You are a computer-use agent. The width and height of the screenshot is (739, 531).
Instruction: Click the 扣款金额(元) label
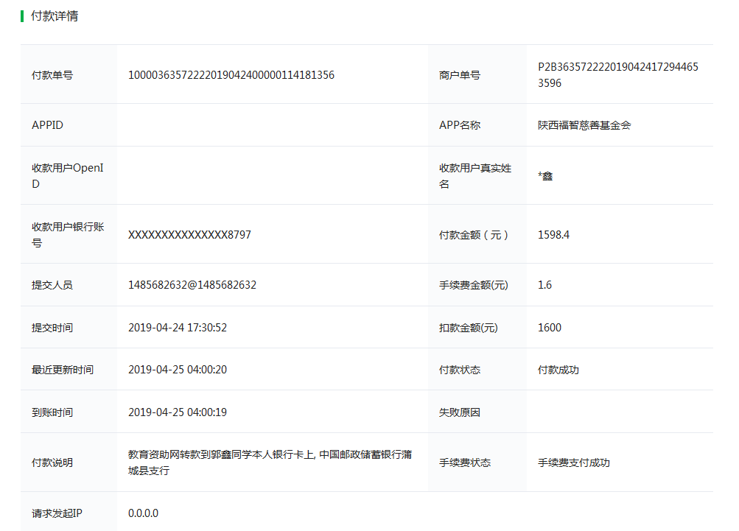click(x=469, y=328)
